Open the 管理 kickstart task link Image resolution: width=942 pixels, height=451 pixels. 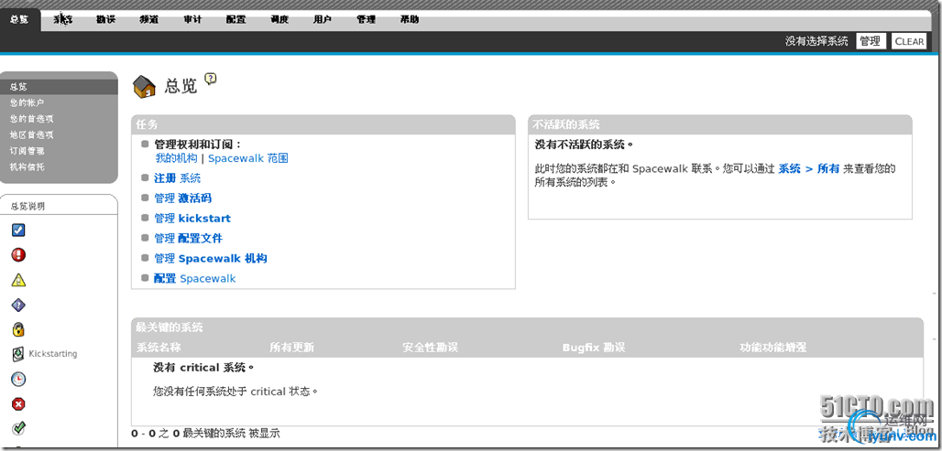192,219
